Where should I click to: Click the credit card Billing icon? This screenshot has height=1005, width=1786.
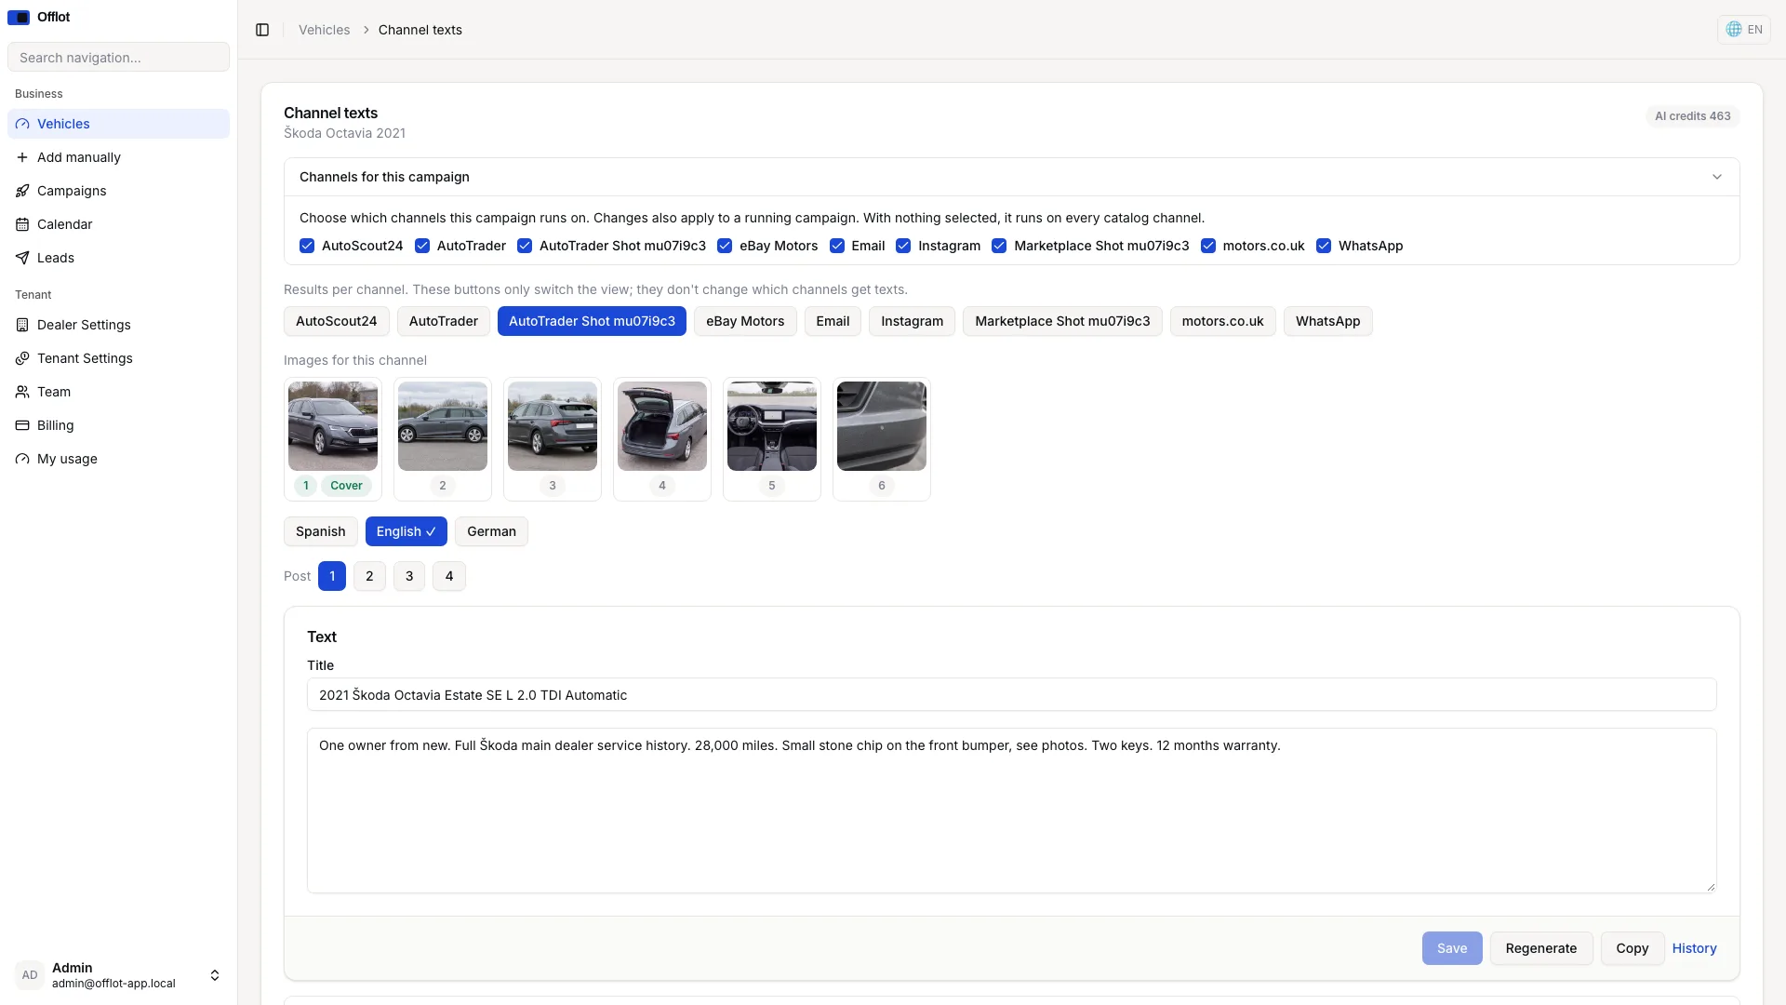click(x=22, y=425)
